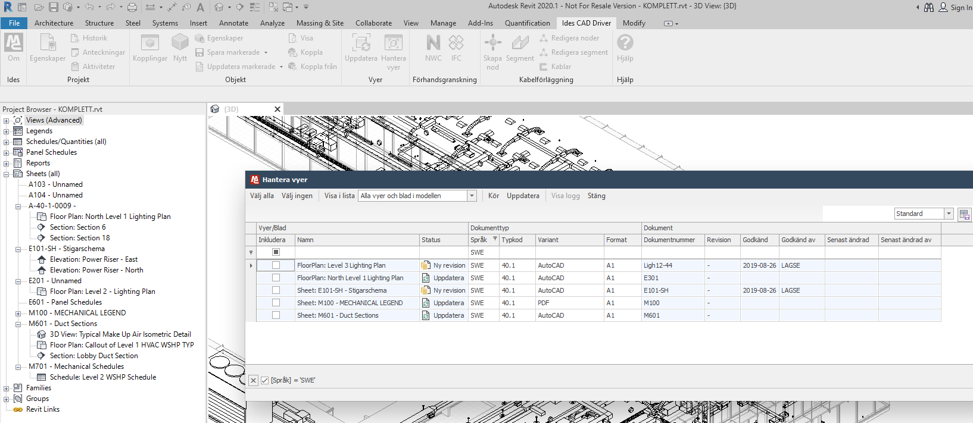The width and height of the screenshot is (973, 423).
Task: Tick Inkludera checkbox for Sheet: E101-SH - Stigarschema
Action: pyautogui.click(x=276, y=290)
